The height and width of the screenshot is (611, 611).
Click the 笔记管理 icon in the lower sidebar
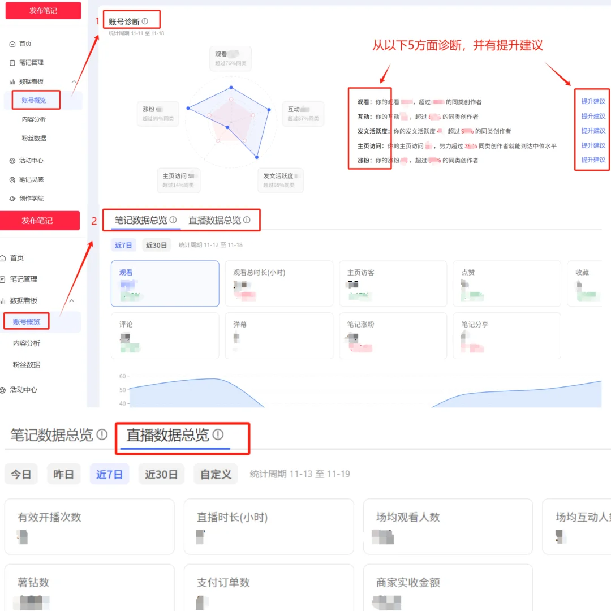(2, 279)
